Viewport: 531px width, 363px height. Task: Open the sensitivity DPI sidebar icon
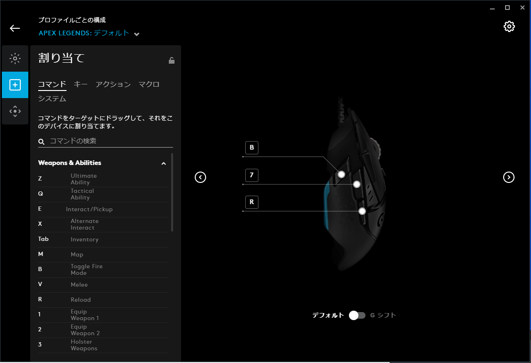pos(15,111)
